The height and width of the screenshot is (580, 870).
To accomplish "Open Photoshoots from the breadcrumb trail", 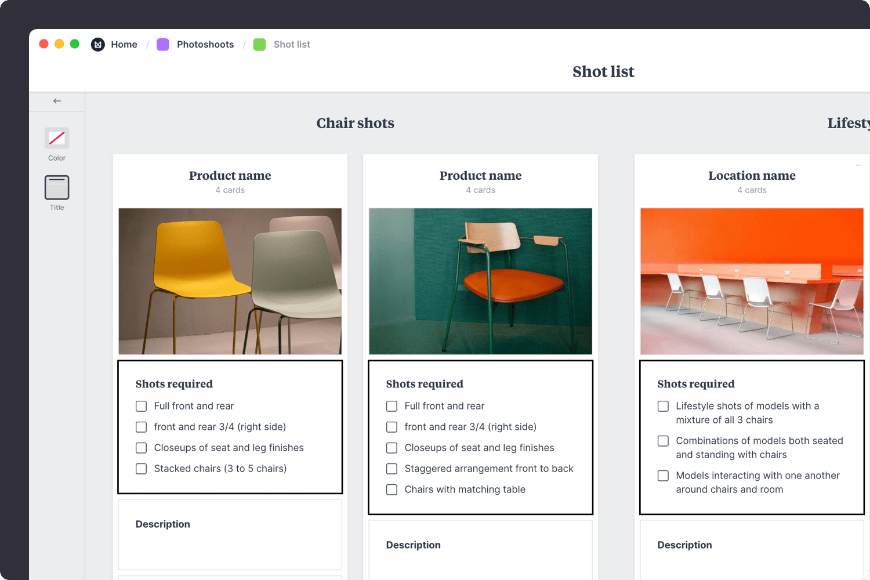I will click(205, 44).
